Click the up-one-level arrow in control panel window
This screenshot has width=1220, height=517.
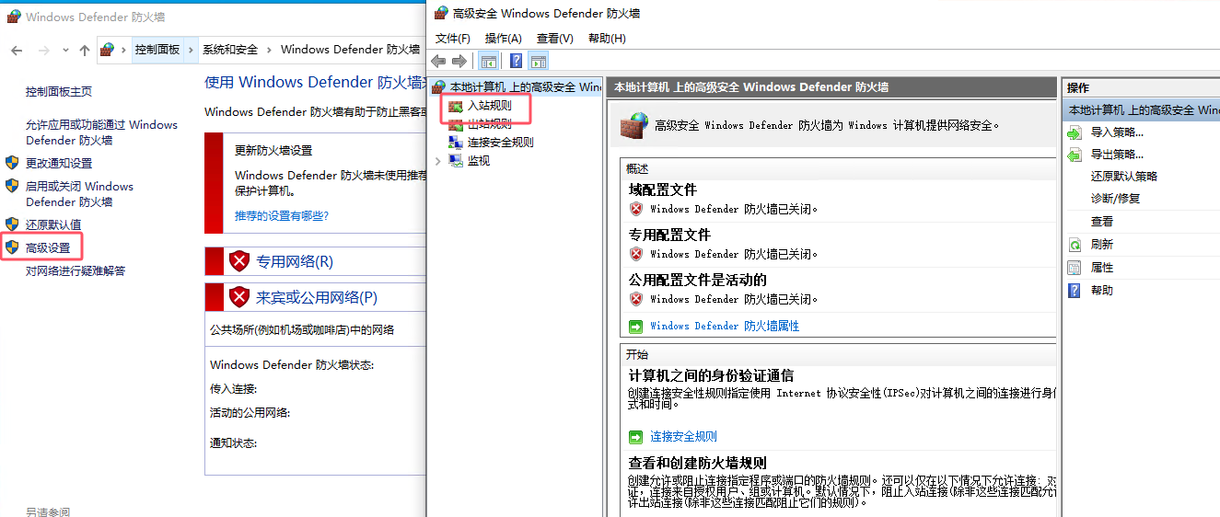(85, 50)
